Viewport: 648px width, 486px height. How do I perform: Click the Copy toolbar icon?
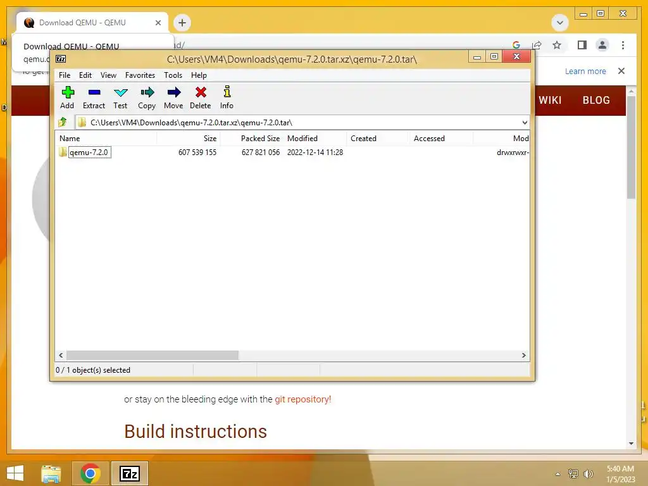point(147,92)
